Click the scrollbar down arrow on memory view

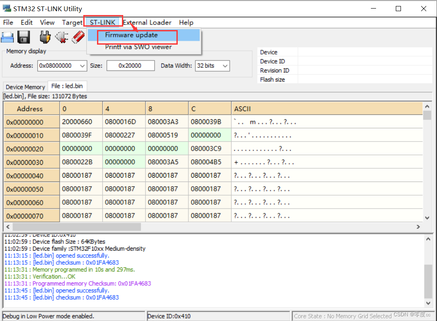[x=427, y=218]
